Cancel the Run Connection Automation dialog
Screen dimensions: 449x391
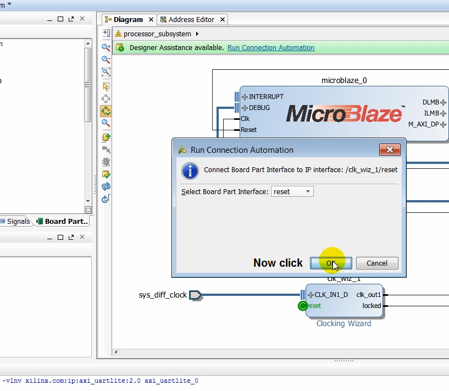(377, 263)
